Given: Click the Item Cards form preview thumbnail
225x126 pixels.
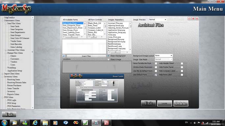Looking at the screenshot, I should tap(97, 88).
